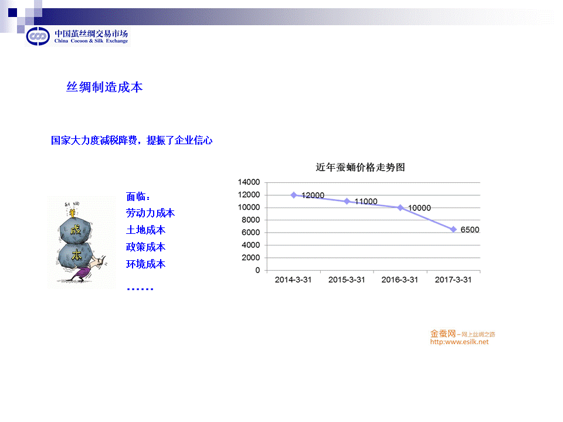This screenshot has width=563, height=422.
Task: Select the 政策成本 text line
Action: click(x=145, y=247)
